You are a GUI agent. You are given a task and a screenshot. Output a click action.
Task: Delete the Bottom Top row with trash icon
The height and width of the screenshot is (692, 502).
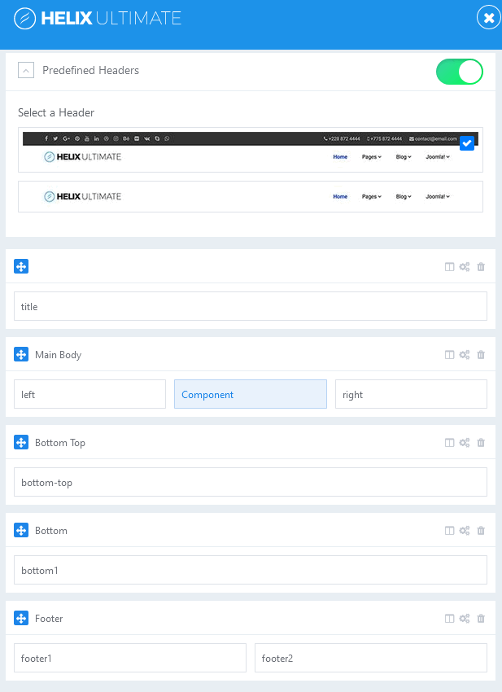pyautogui.click(x=481, y=442)
